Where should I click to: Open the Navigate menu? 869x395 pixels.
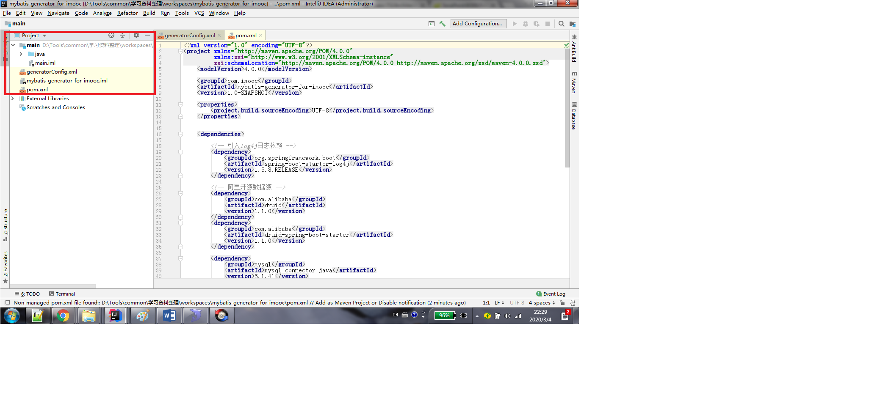tap(58, 13)
